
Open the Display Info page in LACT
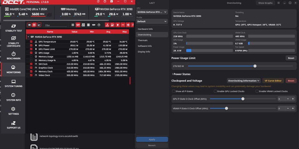[x=152, y=52]
